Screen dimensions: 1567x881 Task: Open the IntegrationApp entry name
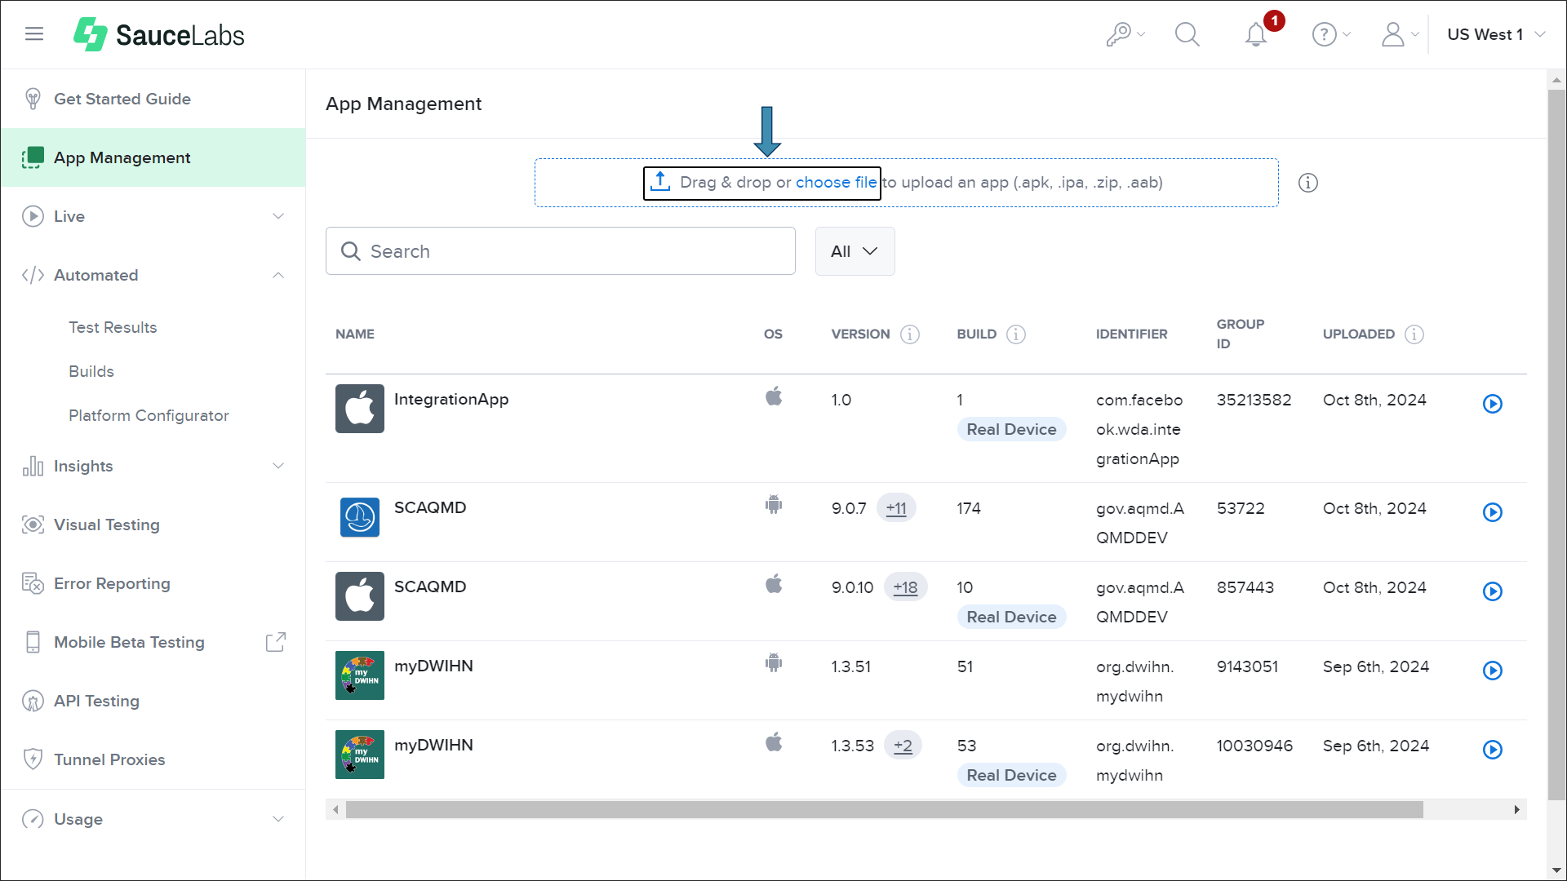(451, 399)
